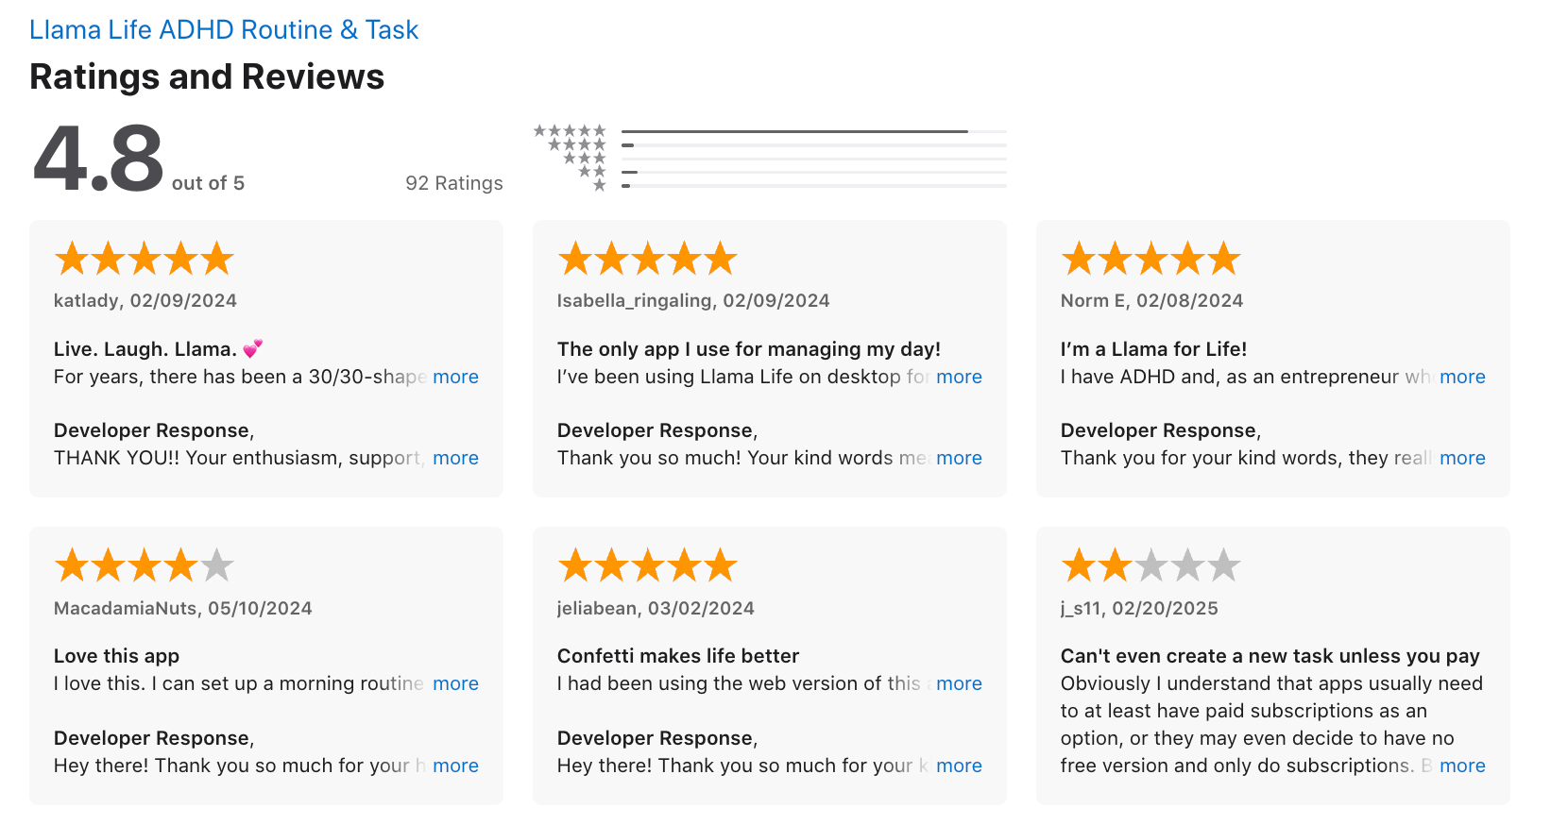Expand developer response under MacadamiaNuts' review
The height and width of the screenshot is (825, 1551).
click(x=455, y=766)
